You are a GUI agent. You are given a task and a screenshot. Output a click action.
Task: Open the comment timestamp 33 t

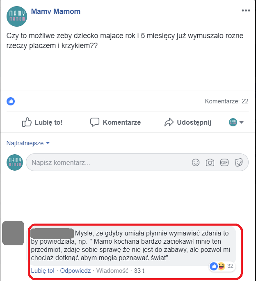(139, 271)
